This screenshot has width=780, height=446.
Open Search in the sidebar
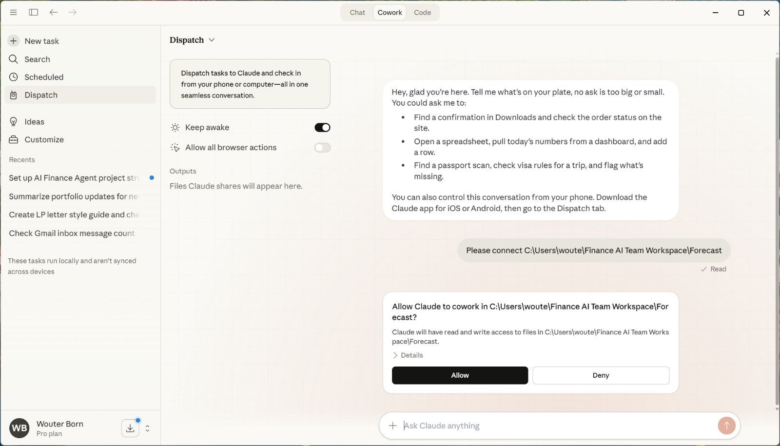coord(37,59)
